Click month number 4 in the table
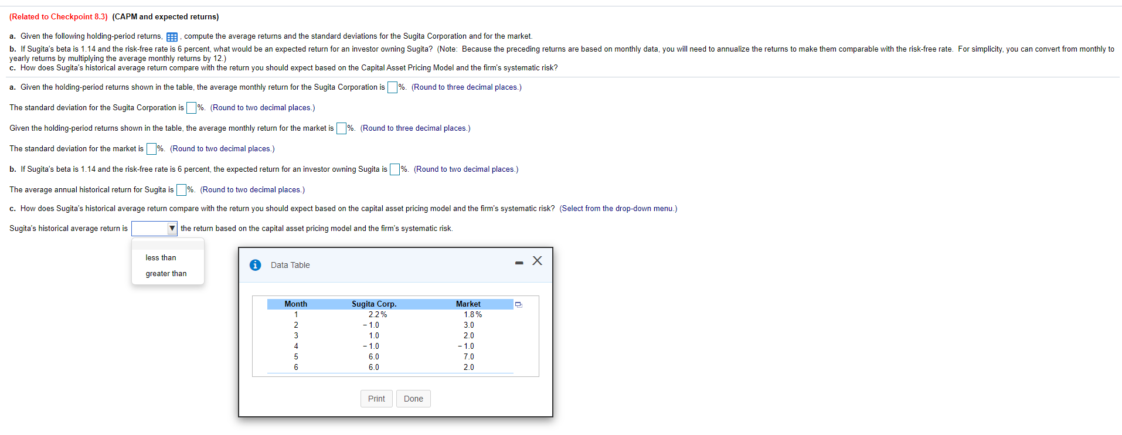Image resolution: width=1122 pixels, height=435 pixels. (x=296, y=346)
